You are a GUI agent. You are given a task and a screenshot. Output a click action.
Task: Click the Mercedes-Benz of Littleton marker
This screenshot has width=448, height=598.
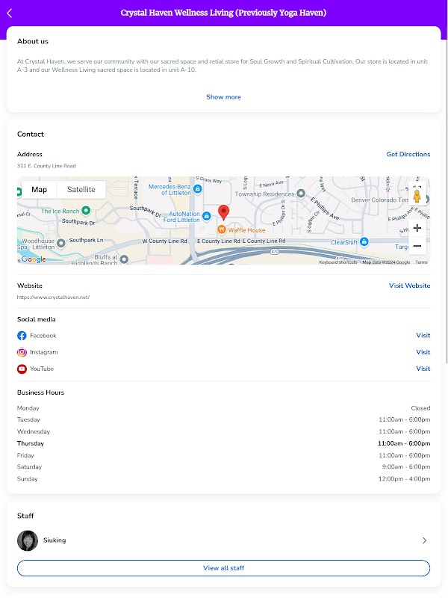(x=197, y=189)
